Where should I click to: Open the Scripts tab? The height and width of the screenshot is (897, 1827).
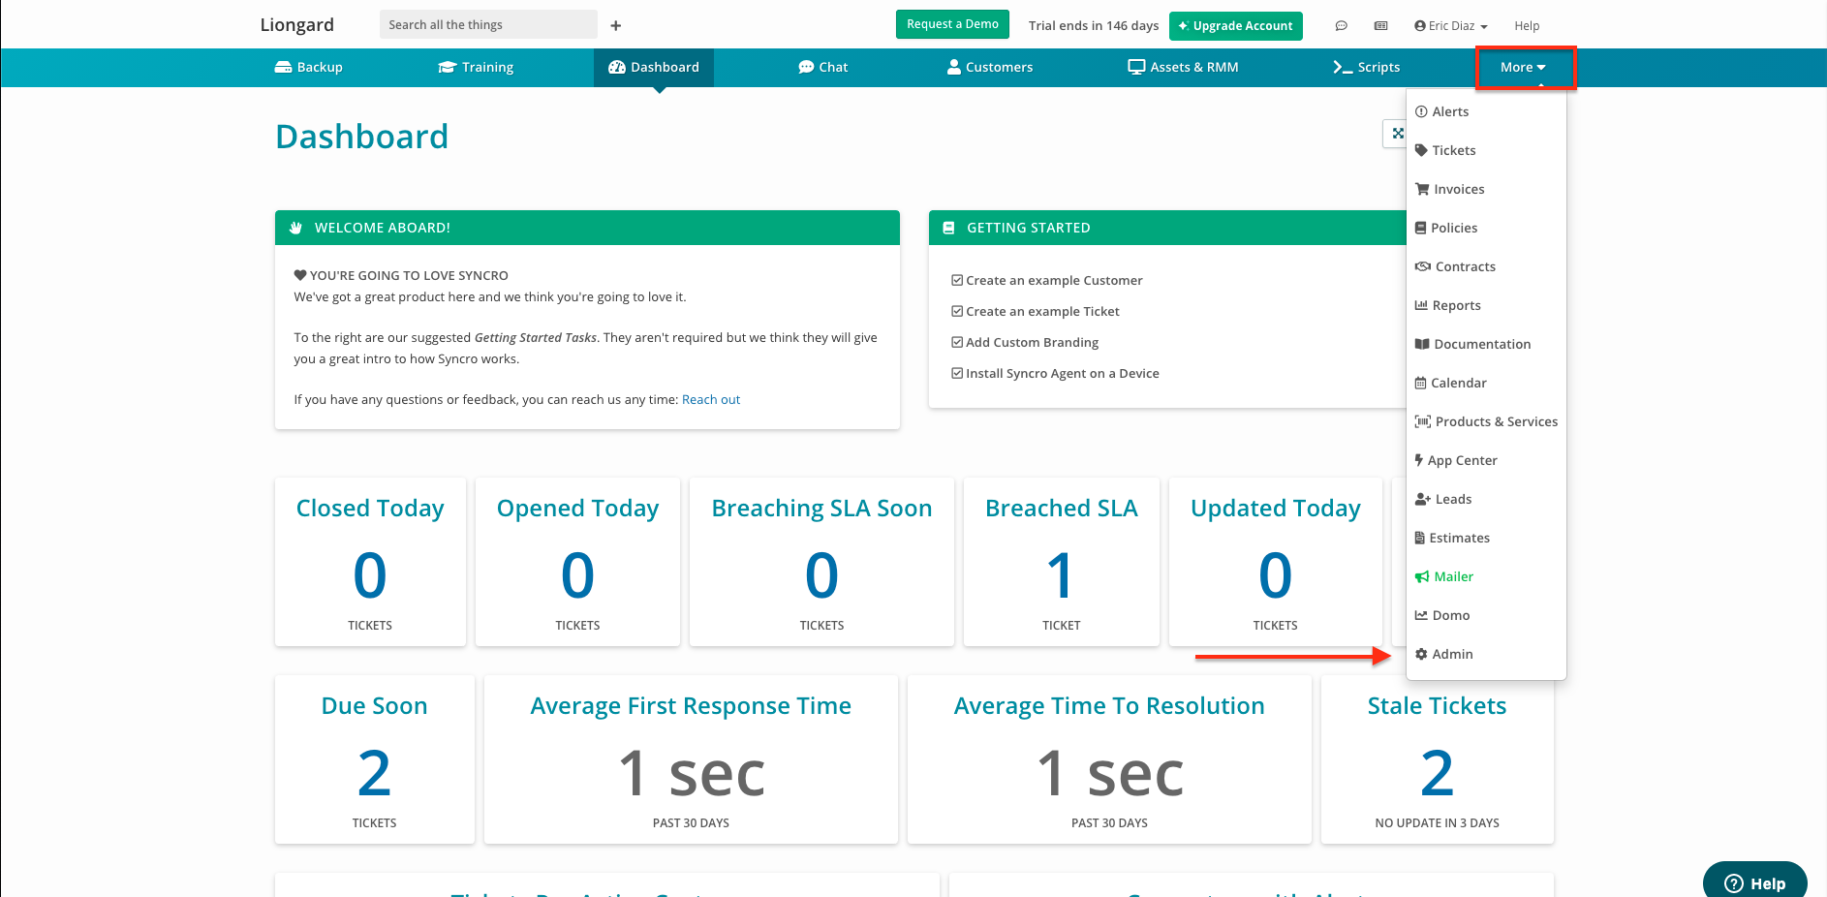(x=1366, y=68)
